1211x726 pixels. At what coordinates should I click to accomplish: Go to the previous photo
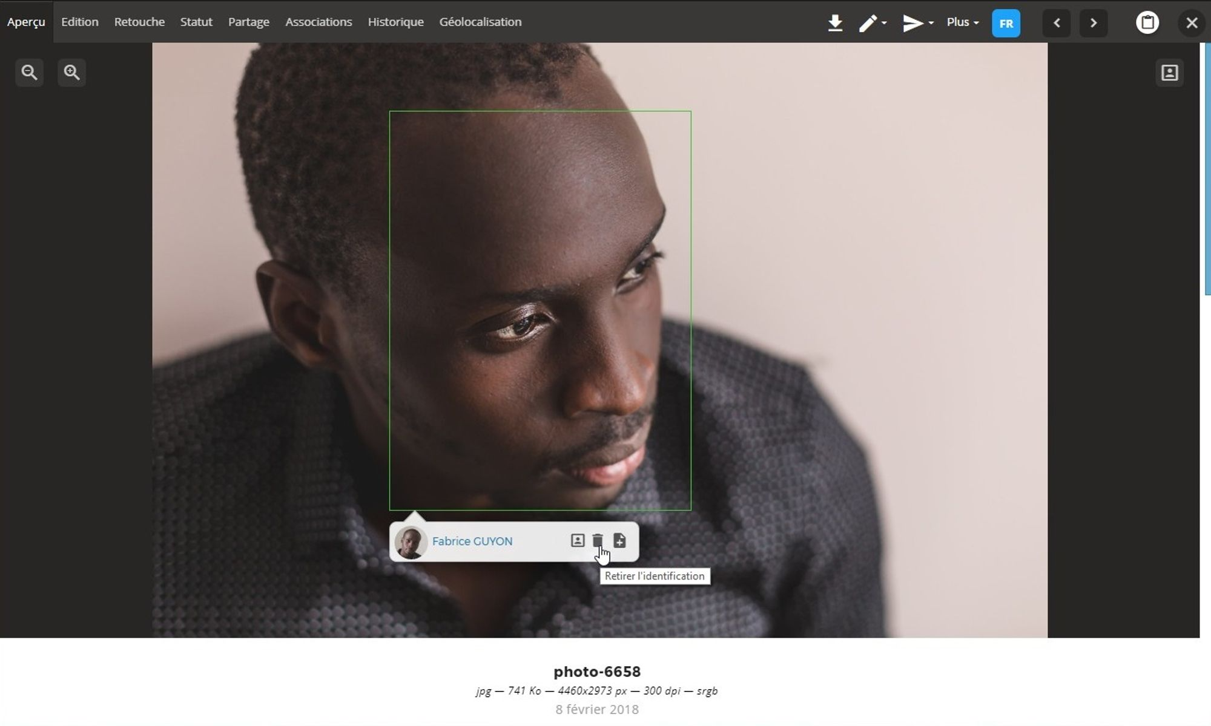pyautogui.click(x=1057, y=23)
